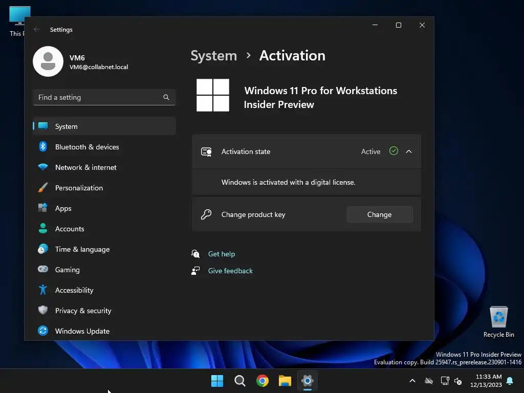Image resolution: width=524 pixels, height=393 pixels.
Task: Click the Windows Update sync icon
Action: pyautogui.click(x=43, y=331)
